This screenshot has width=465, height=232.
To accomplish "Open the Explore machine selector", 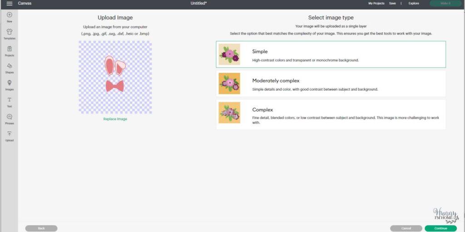I will point(413,4).
